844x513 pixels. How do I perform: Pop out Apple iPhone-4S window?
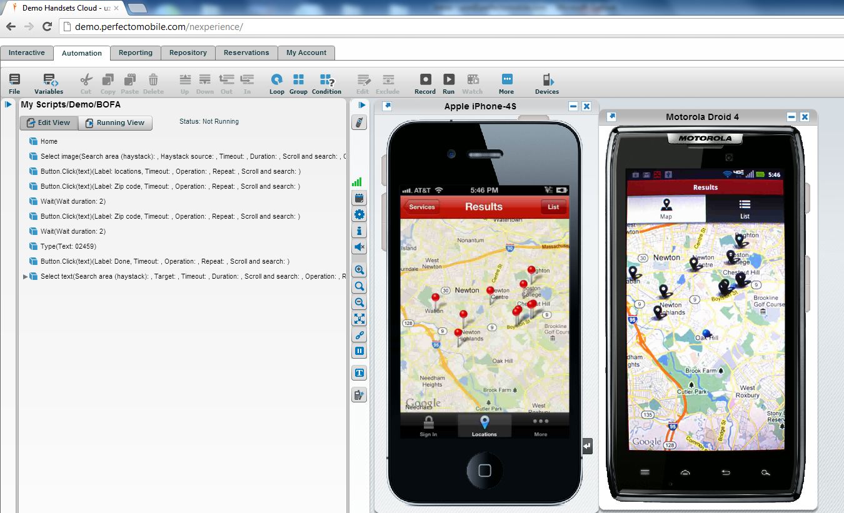point(387,106)
